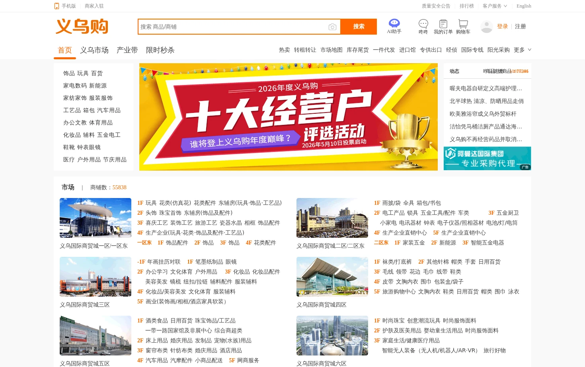Image resolution: width=585 pixels, height=367 pixels.
Task: Open the 国际专线 navigation link
Action: (472, 50)
